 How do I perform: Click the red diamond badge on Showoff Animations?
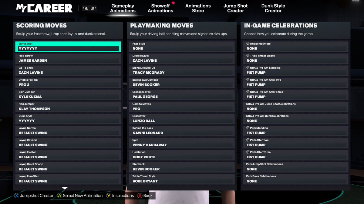pyautogui.click(x=173, y=3)
